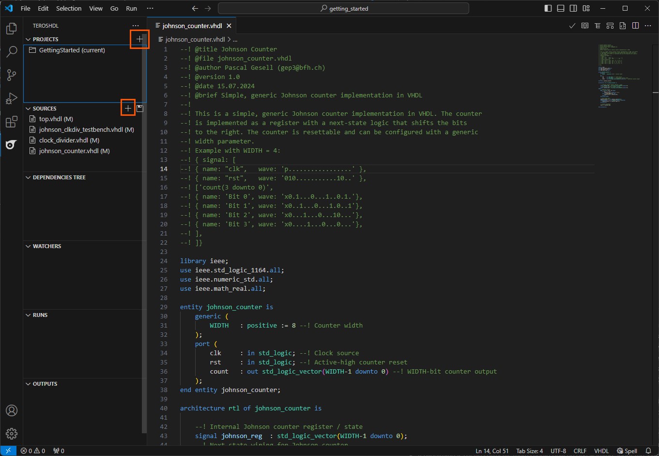This screenshot has height=456, width=659.
Task: Open the Source Control view
Action: click(12, 75)
